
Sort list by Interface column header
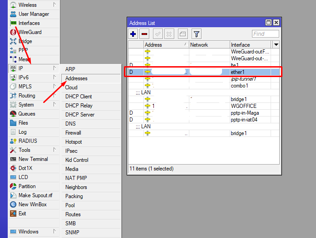pyautogui.click(x=250, y=44)
